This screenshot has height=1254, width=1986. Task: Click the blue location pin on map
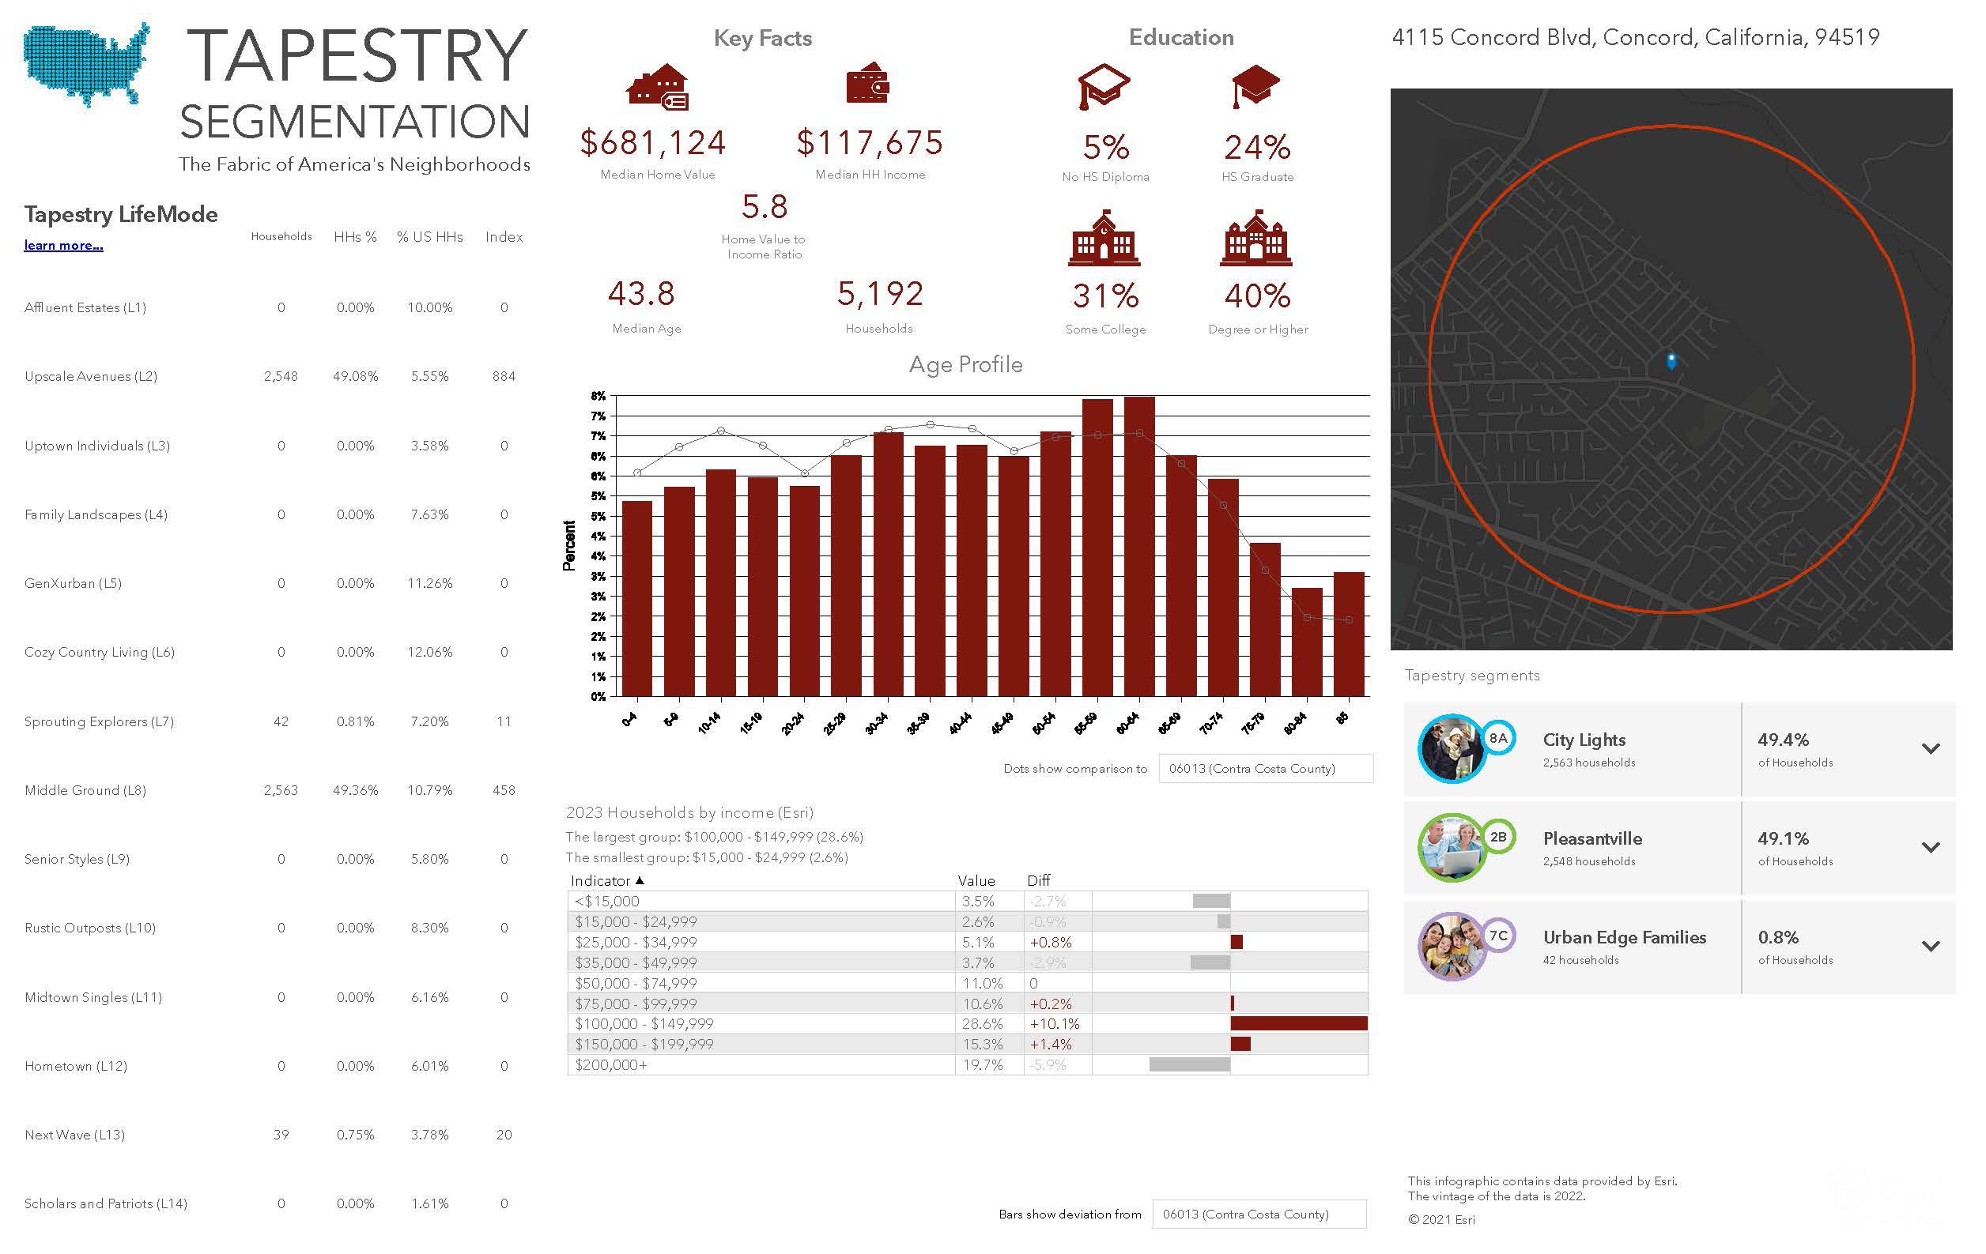tap(1671, 361)
